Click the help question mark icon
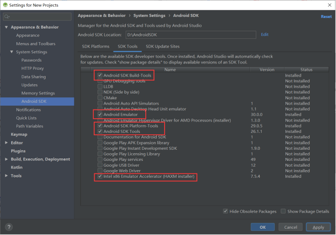336x235 pixels. coord(9,227)
